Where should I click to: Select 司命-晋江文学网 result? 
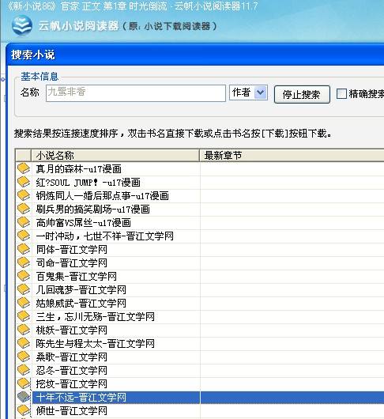click(x=72, y=263)
